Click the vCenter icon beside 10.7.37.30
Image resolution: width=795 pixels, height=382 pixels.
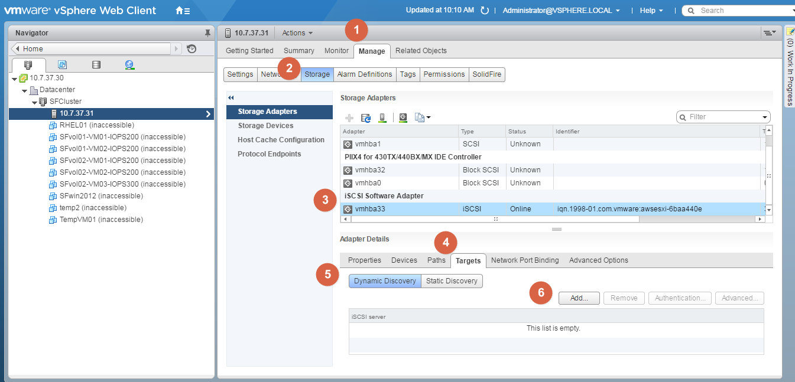click(24, 78)
